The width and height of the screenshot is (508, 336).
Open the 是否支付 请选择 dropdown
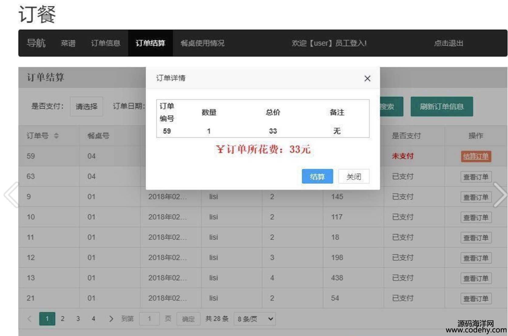[x=86, y=106]
